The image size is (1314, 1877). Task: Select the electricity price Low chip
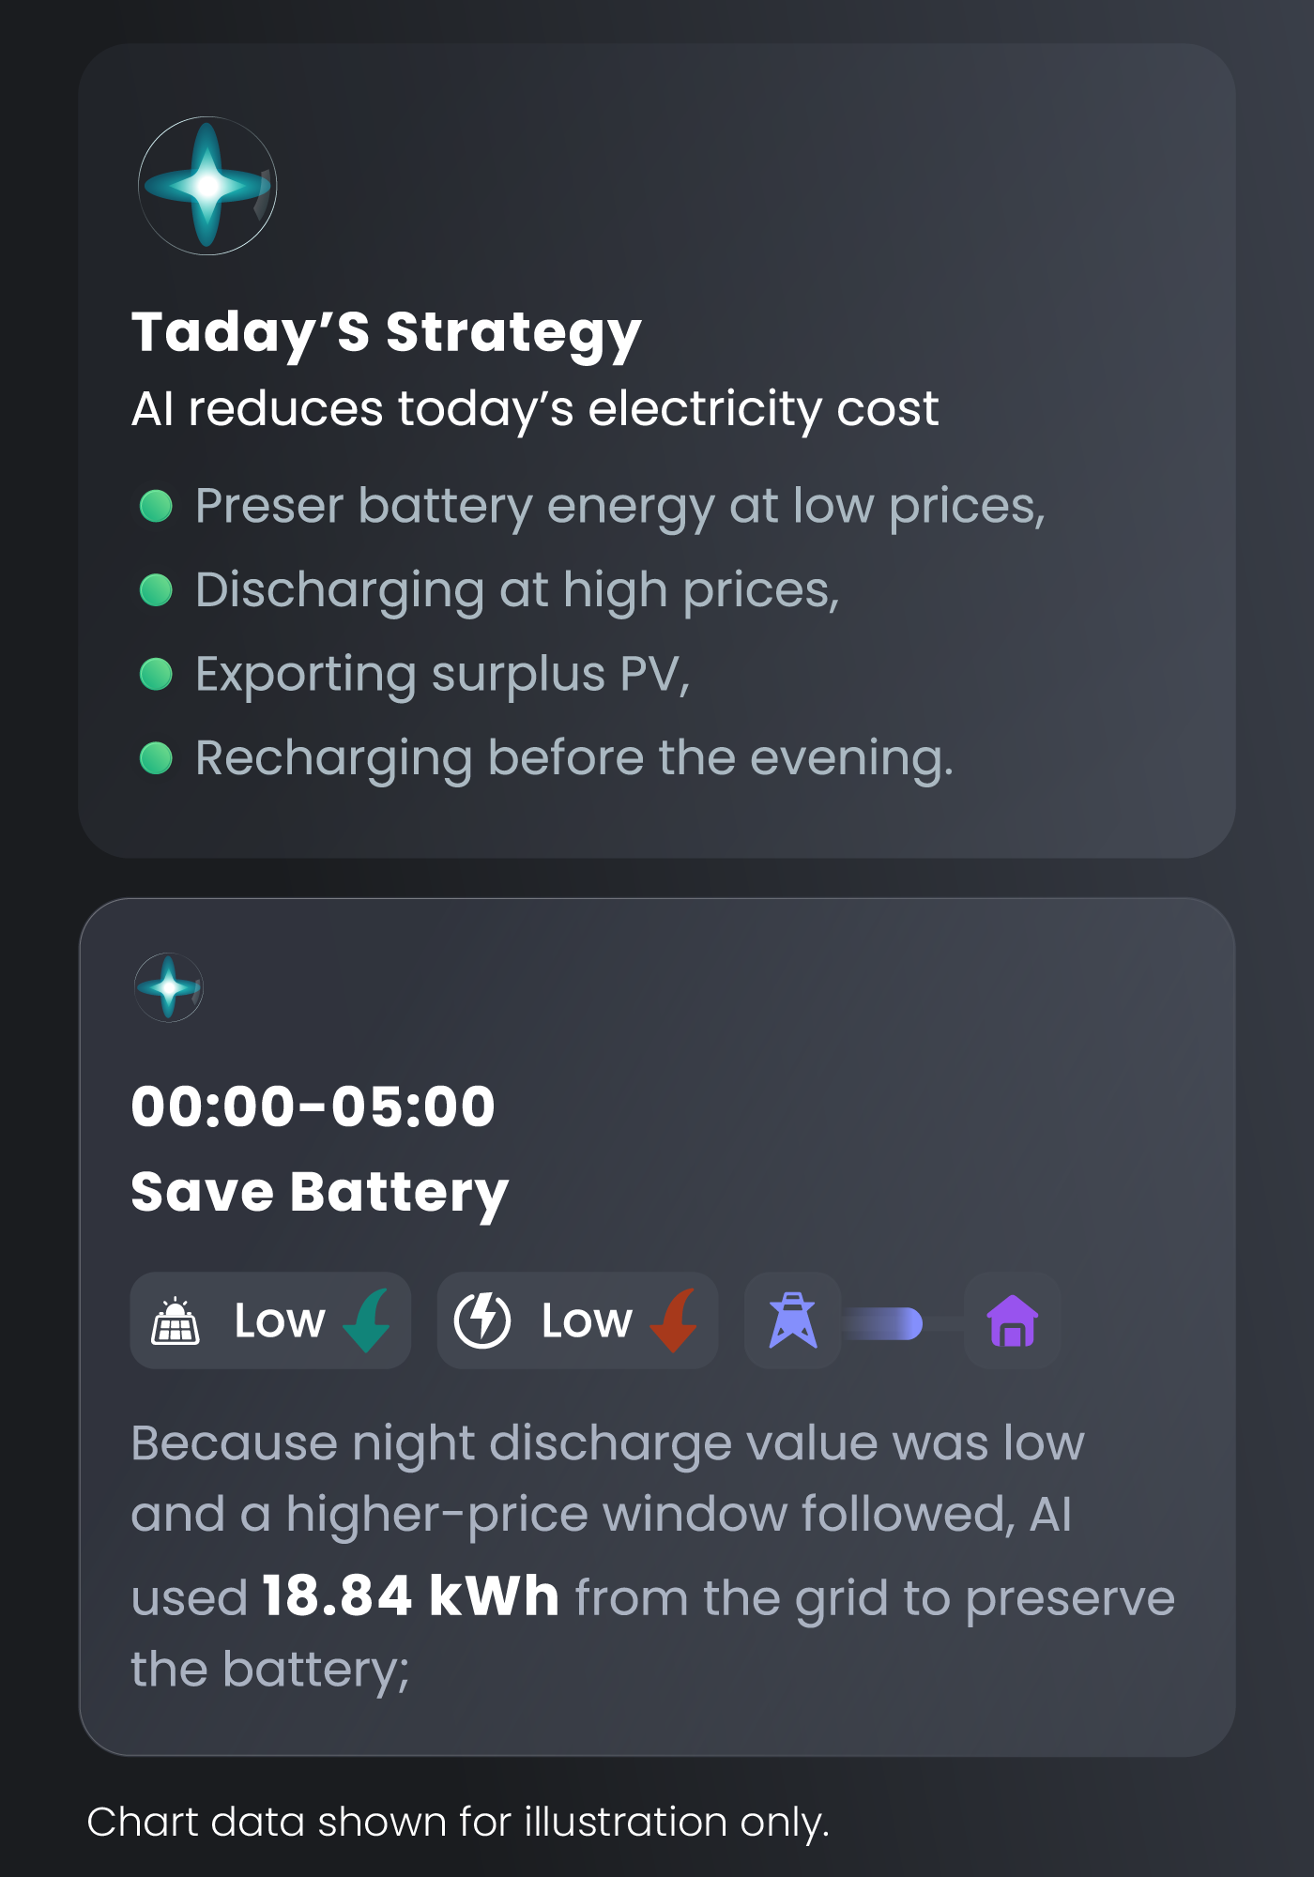click(577, 1320)
